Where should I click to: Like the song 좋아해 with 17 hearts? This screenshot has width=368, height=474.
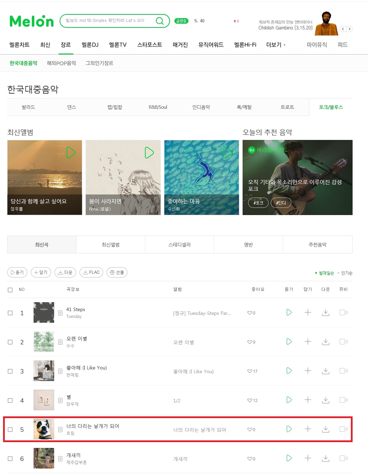pos(249,371)
